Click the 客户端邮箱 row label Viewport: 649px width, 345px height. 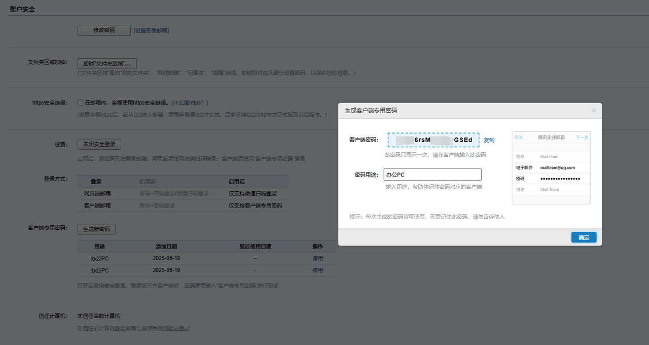97,205
